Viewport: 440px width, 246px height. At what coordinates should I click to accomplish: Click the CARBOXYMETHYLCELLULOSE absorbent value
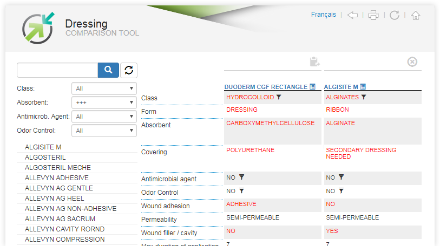point(271,123)
